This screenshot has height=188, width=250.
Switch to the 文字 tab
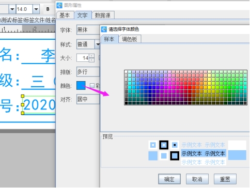point(83,15)
